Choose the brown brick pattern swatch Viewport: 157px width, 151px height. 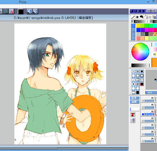151,34
